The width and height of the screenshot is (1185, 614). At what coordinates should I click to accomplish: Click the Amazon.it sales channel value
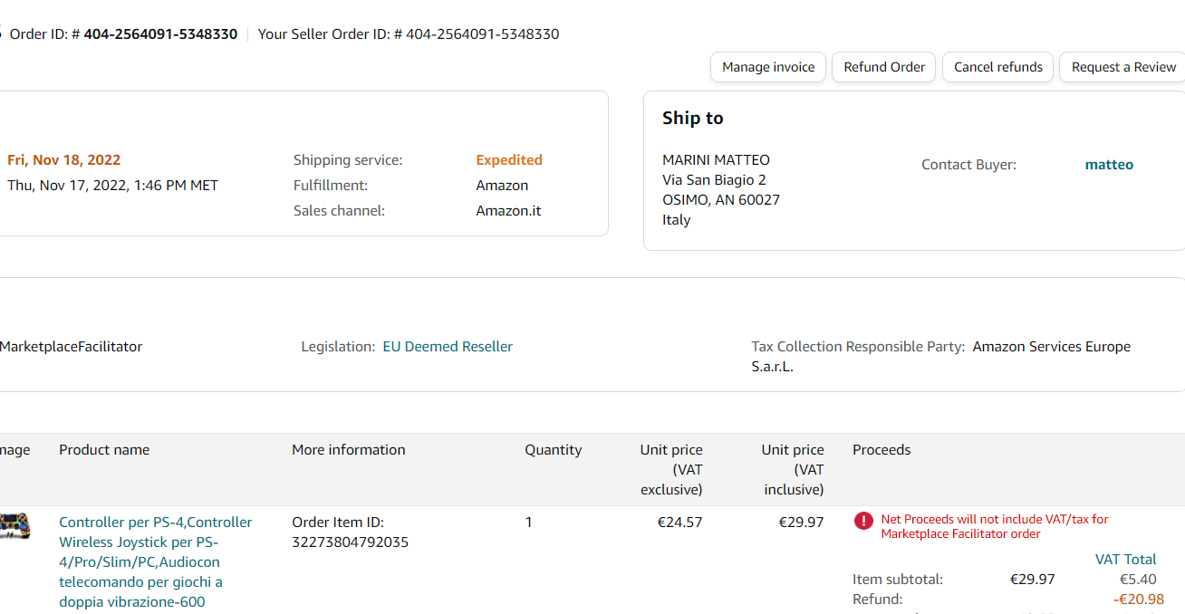click(x=508, y=211)
